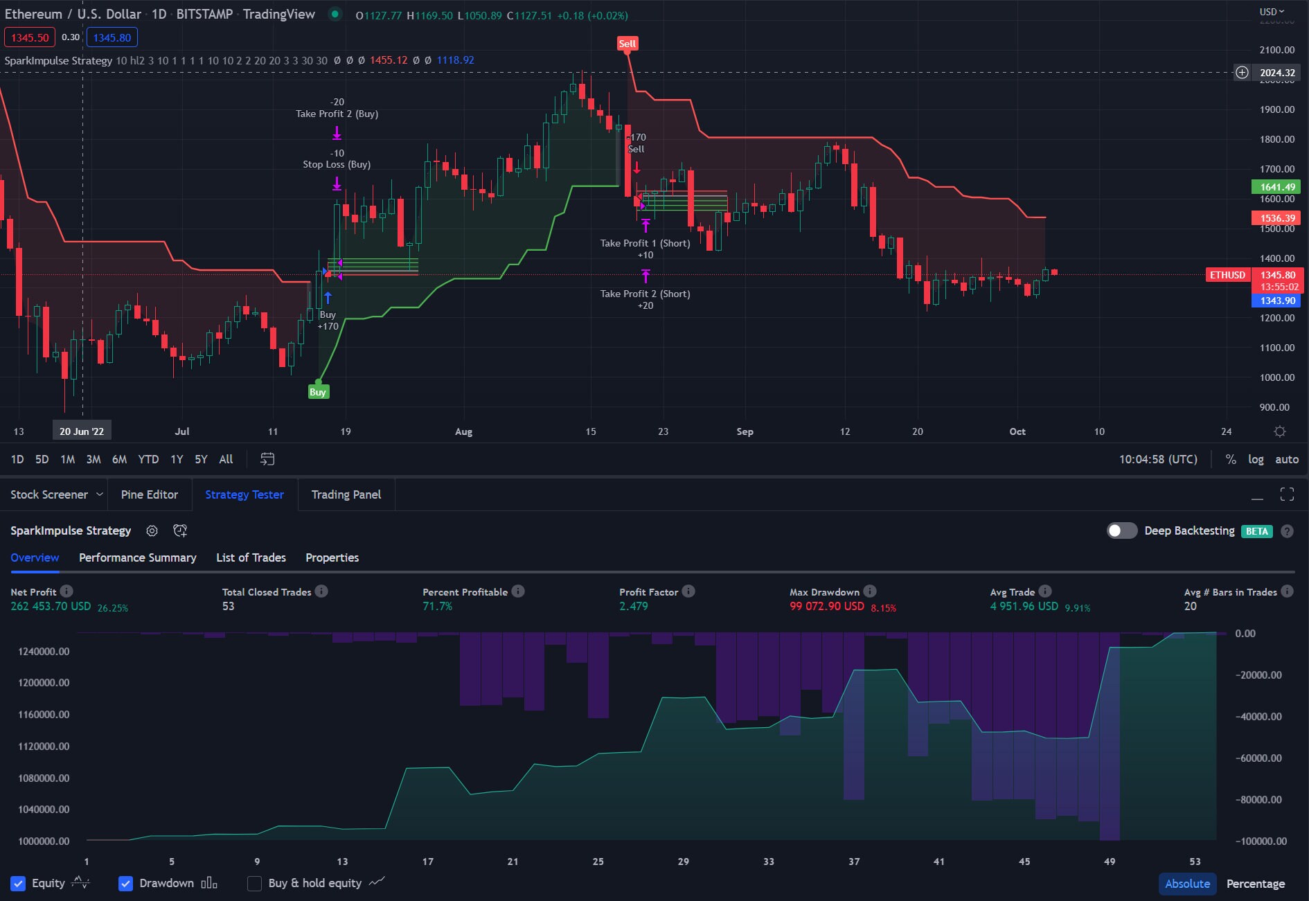
Task: Check the Buy & hold equity checkbox
Action: (x=255, y=883)
